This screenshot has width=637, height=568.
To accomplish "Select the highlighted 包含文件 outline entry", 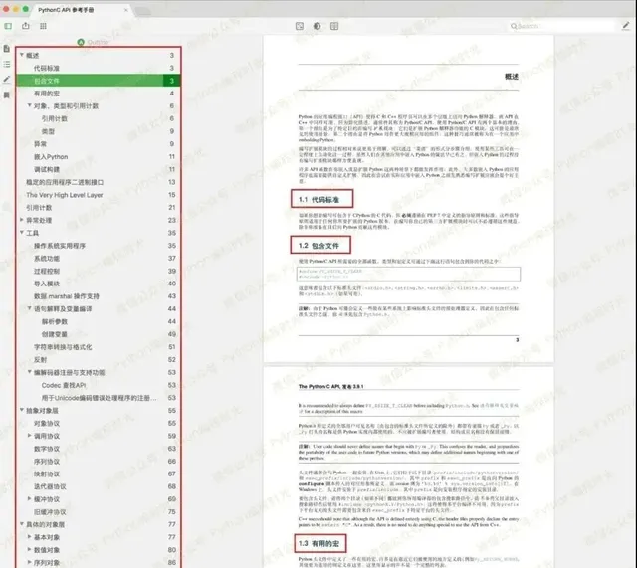I will (98, 81).
